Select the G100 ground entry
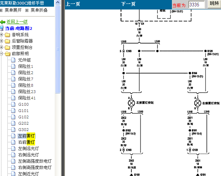The image size is (221, 176). [x=24, y=104]
